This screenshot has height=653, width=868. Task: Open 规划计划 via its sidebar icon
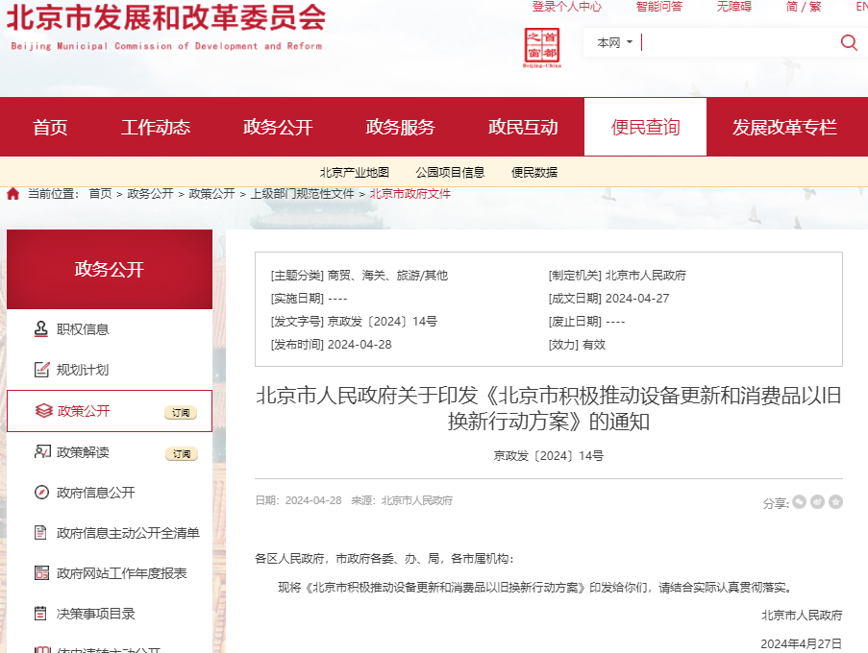(x=40, y=370)
